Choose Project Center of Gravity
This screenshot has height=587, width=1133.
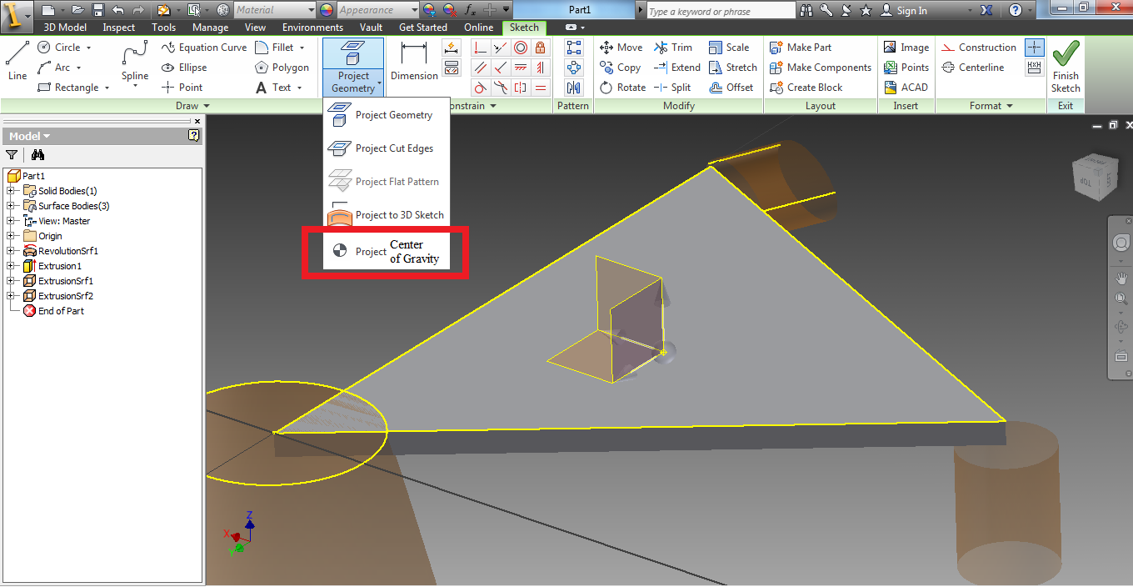click(x=385, y=250)
